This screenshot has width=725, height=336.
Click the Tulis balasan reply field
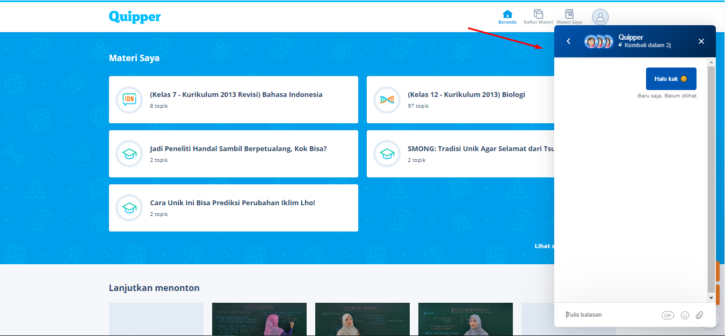click(x=610, y=315)
